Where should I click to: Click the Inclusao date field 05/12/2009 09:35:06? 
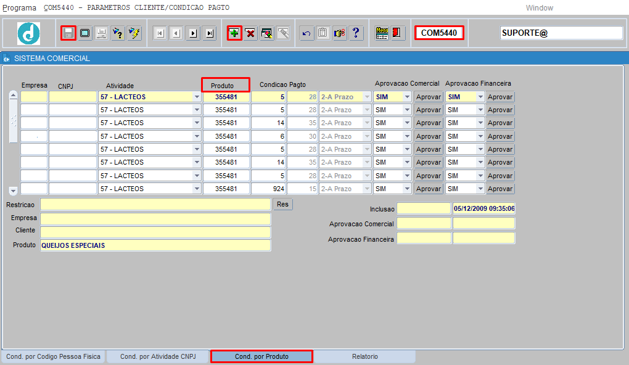point(484,208)
